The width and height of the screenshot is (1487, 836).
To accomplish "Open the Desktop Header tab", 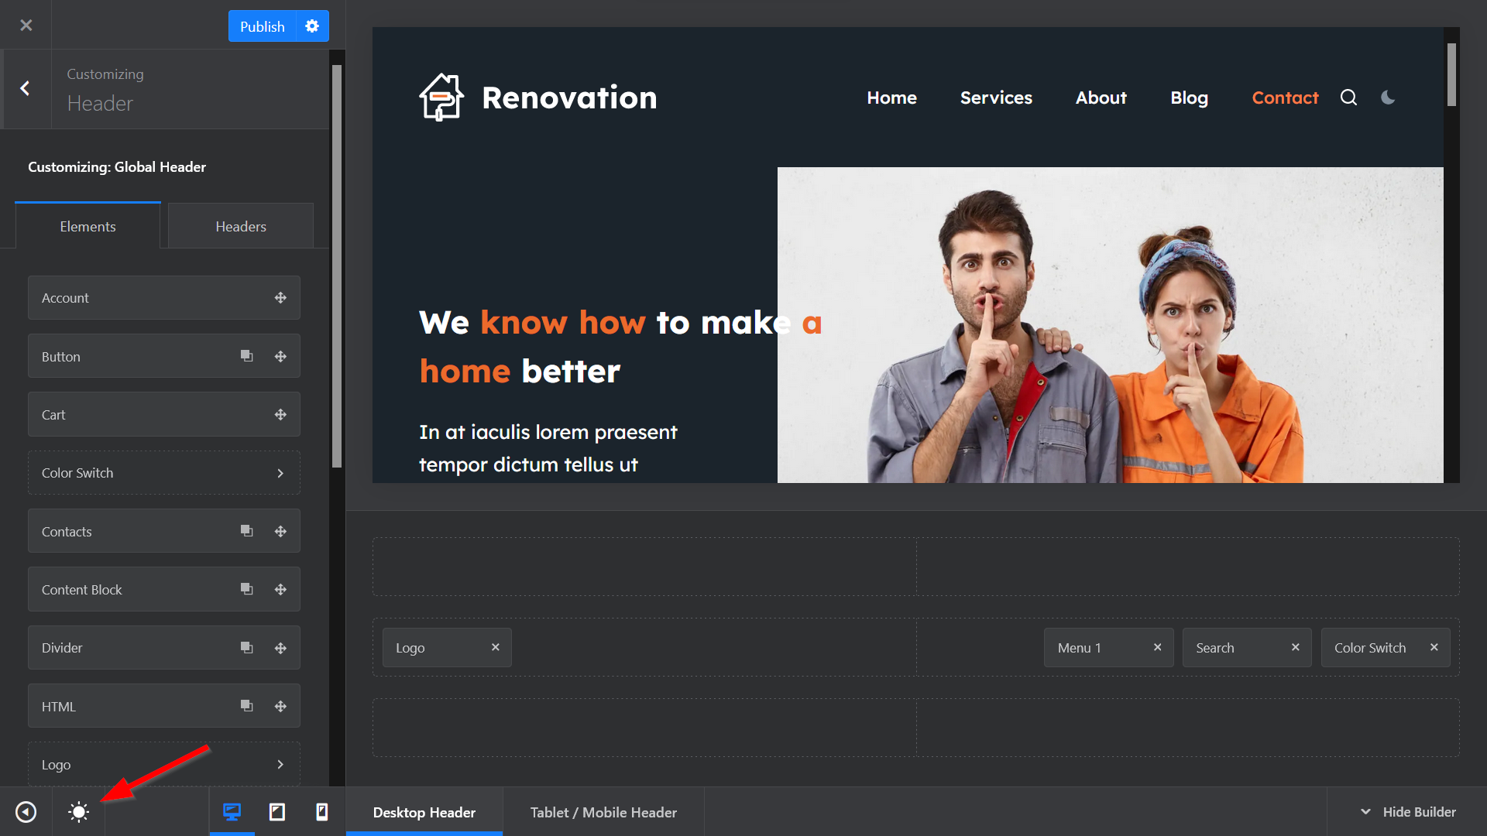I will tap(424, 812).
